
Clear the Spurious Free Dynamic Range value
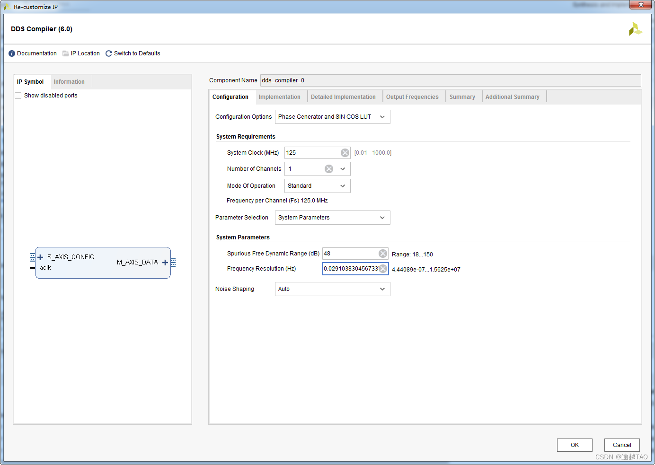point(383,254)
